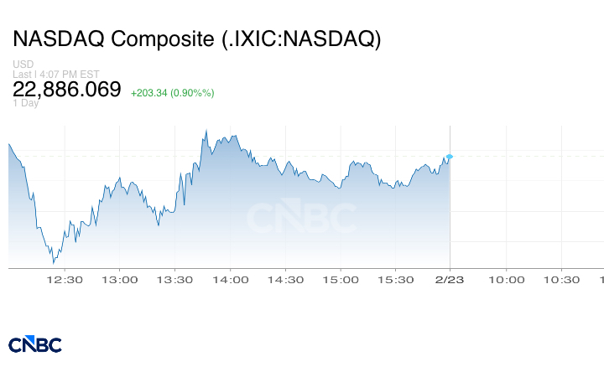The height and width of the screenshot is (377, 604).
Task: Click the 14:30 time axis label
Action: (285, 280)
